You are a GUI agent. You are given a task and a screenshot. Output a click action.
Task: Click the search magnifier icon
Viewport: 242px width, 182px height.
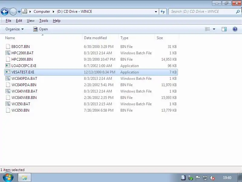[238, 12]
